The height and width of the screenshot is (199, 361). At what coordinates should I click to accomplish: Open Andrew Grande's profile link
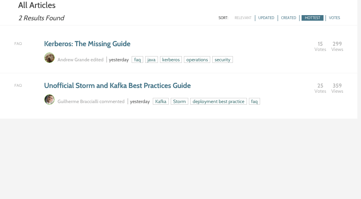point(73,60)
